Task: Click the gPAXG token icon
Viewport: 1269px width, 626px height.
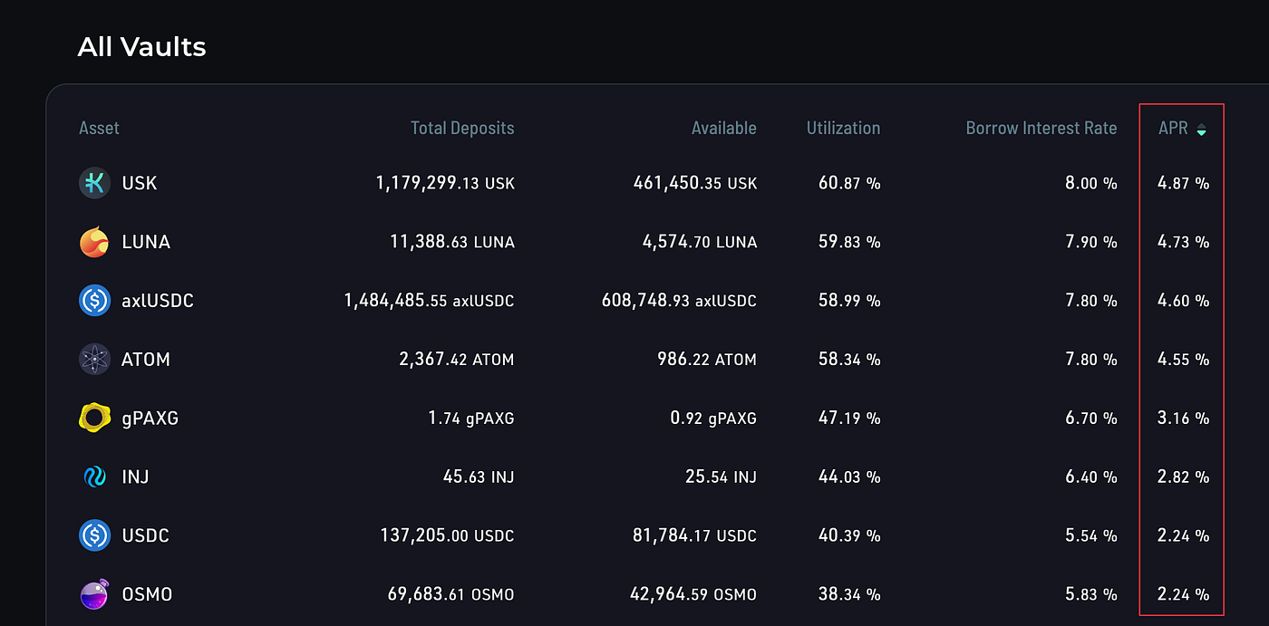Action: [94, 419]
